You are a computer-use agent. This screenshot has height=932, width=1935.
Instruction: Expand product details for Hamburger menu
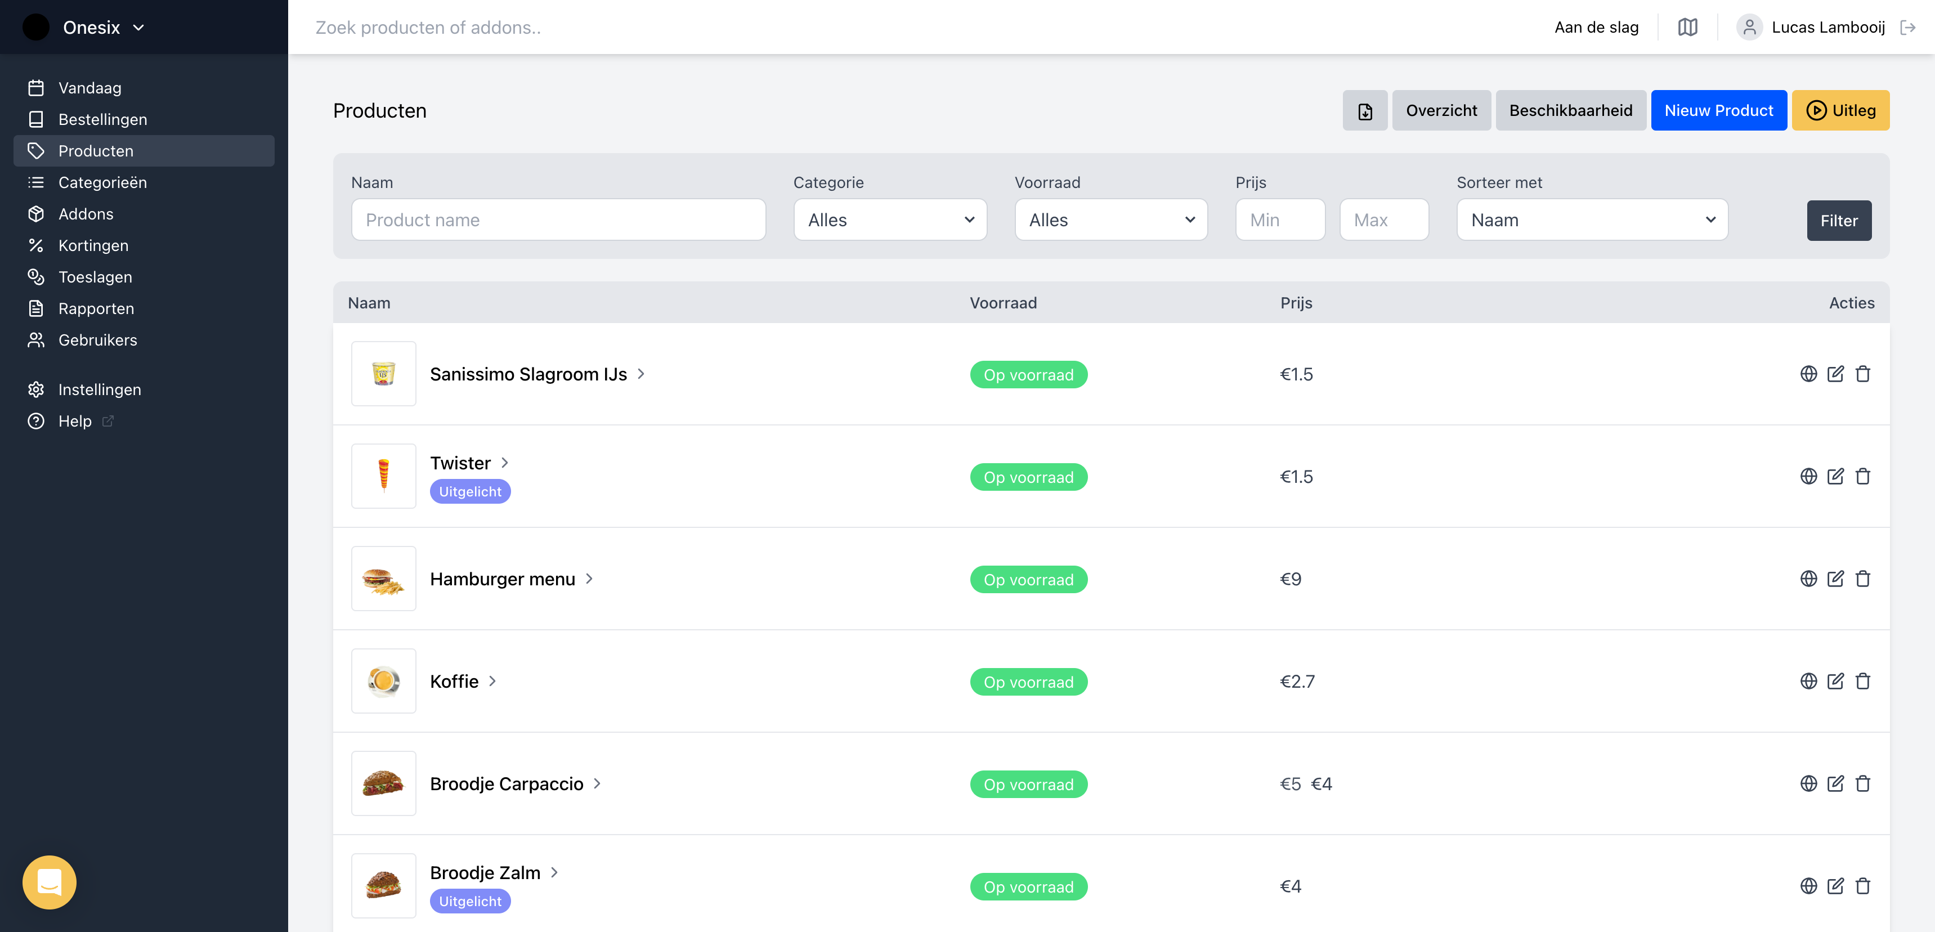[x=590, y=578]
